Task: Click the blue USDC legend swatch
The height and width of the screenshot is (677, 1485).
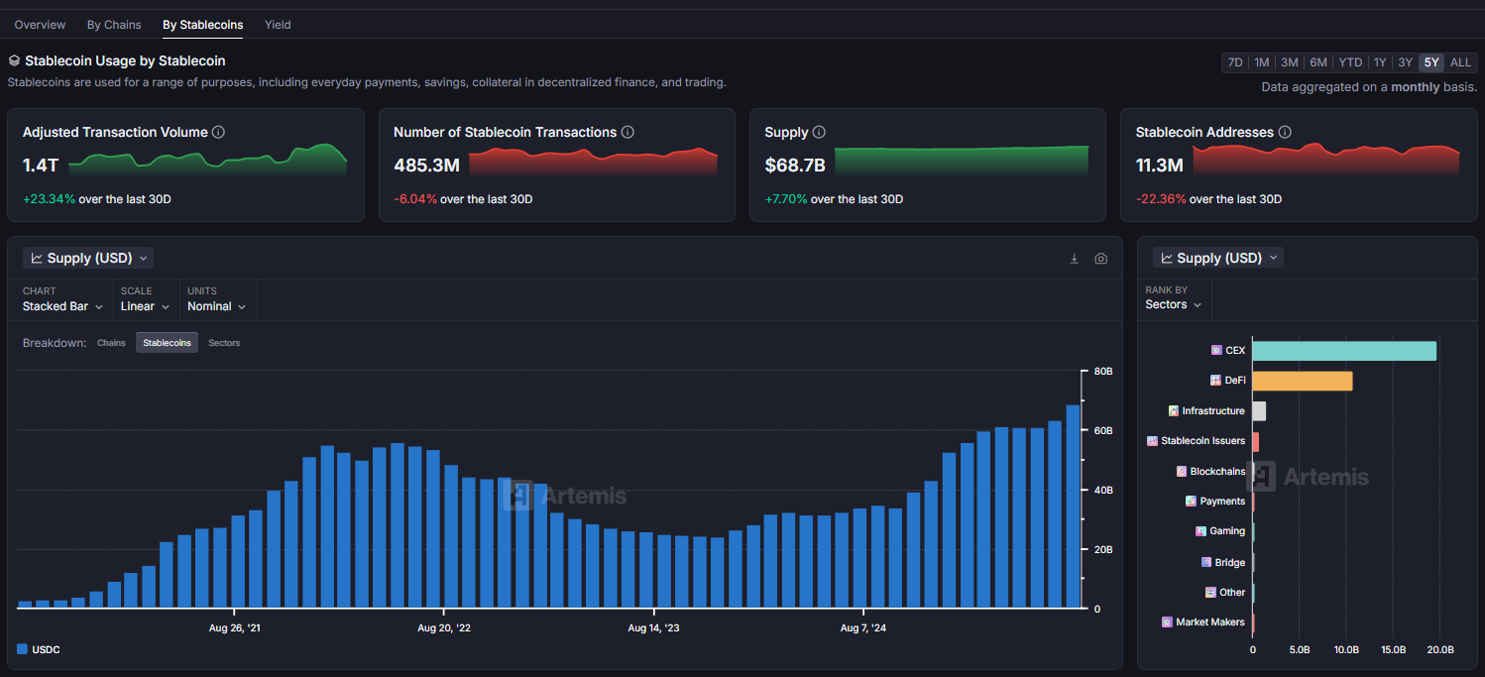Action: [22, 649]
